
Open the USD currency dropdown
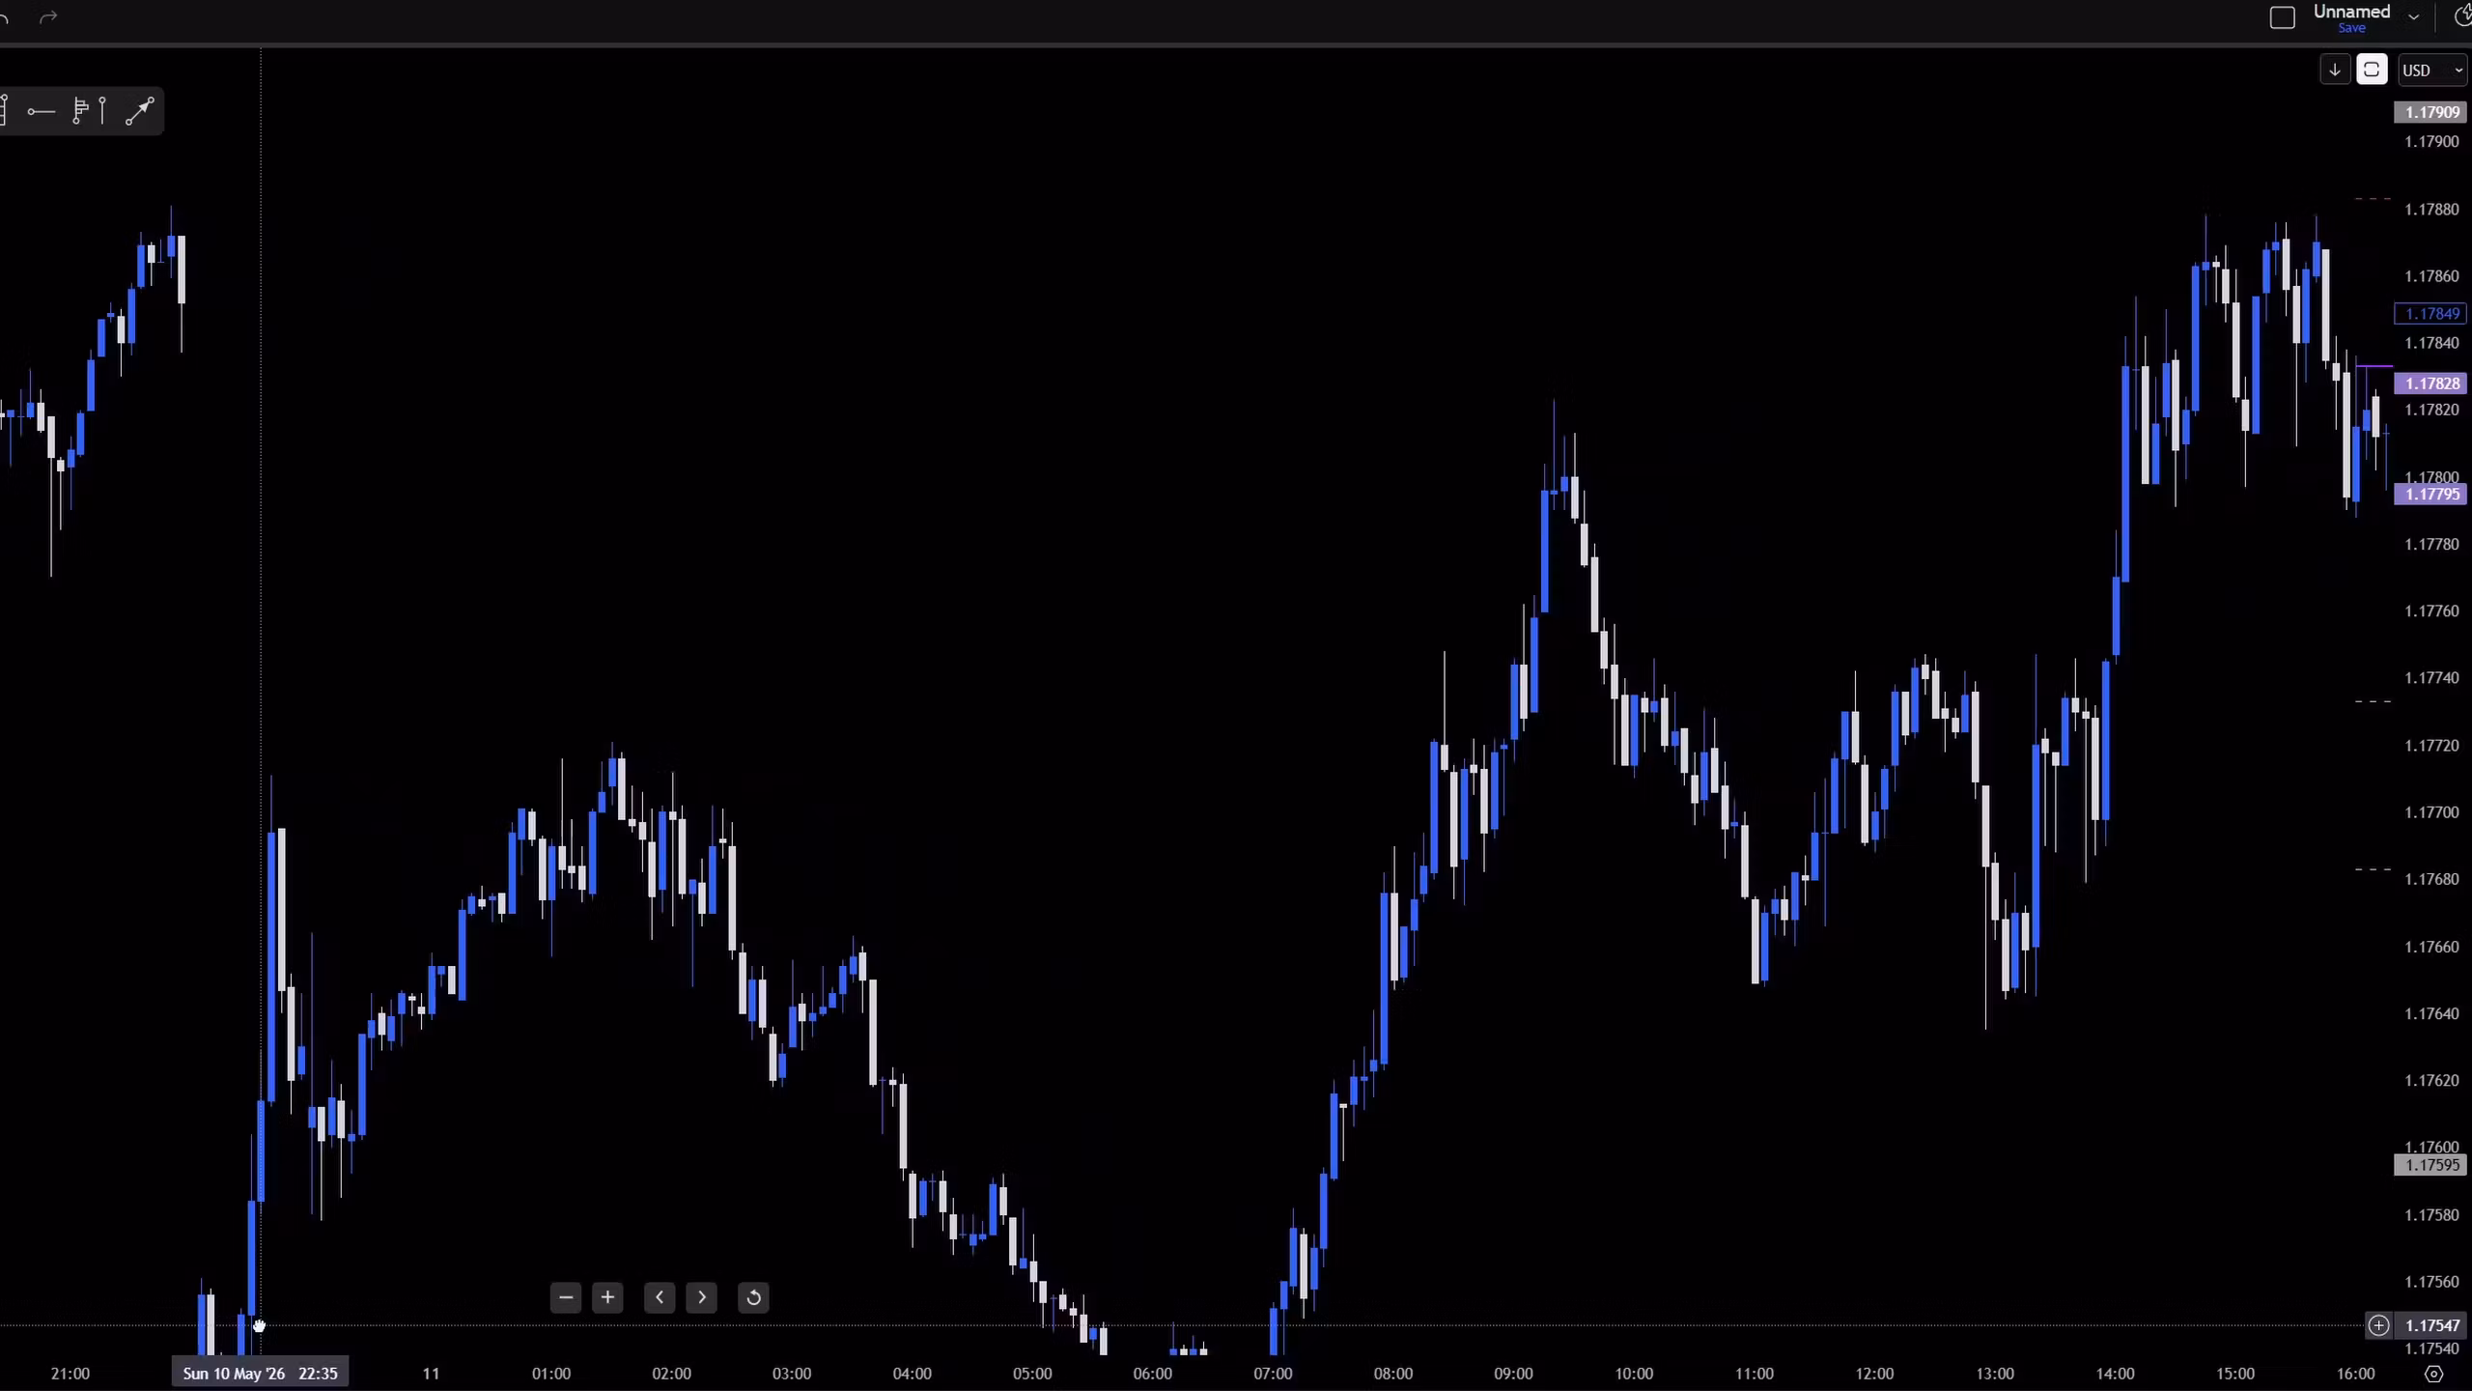click(x=2432, y=71)
